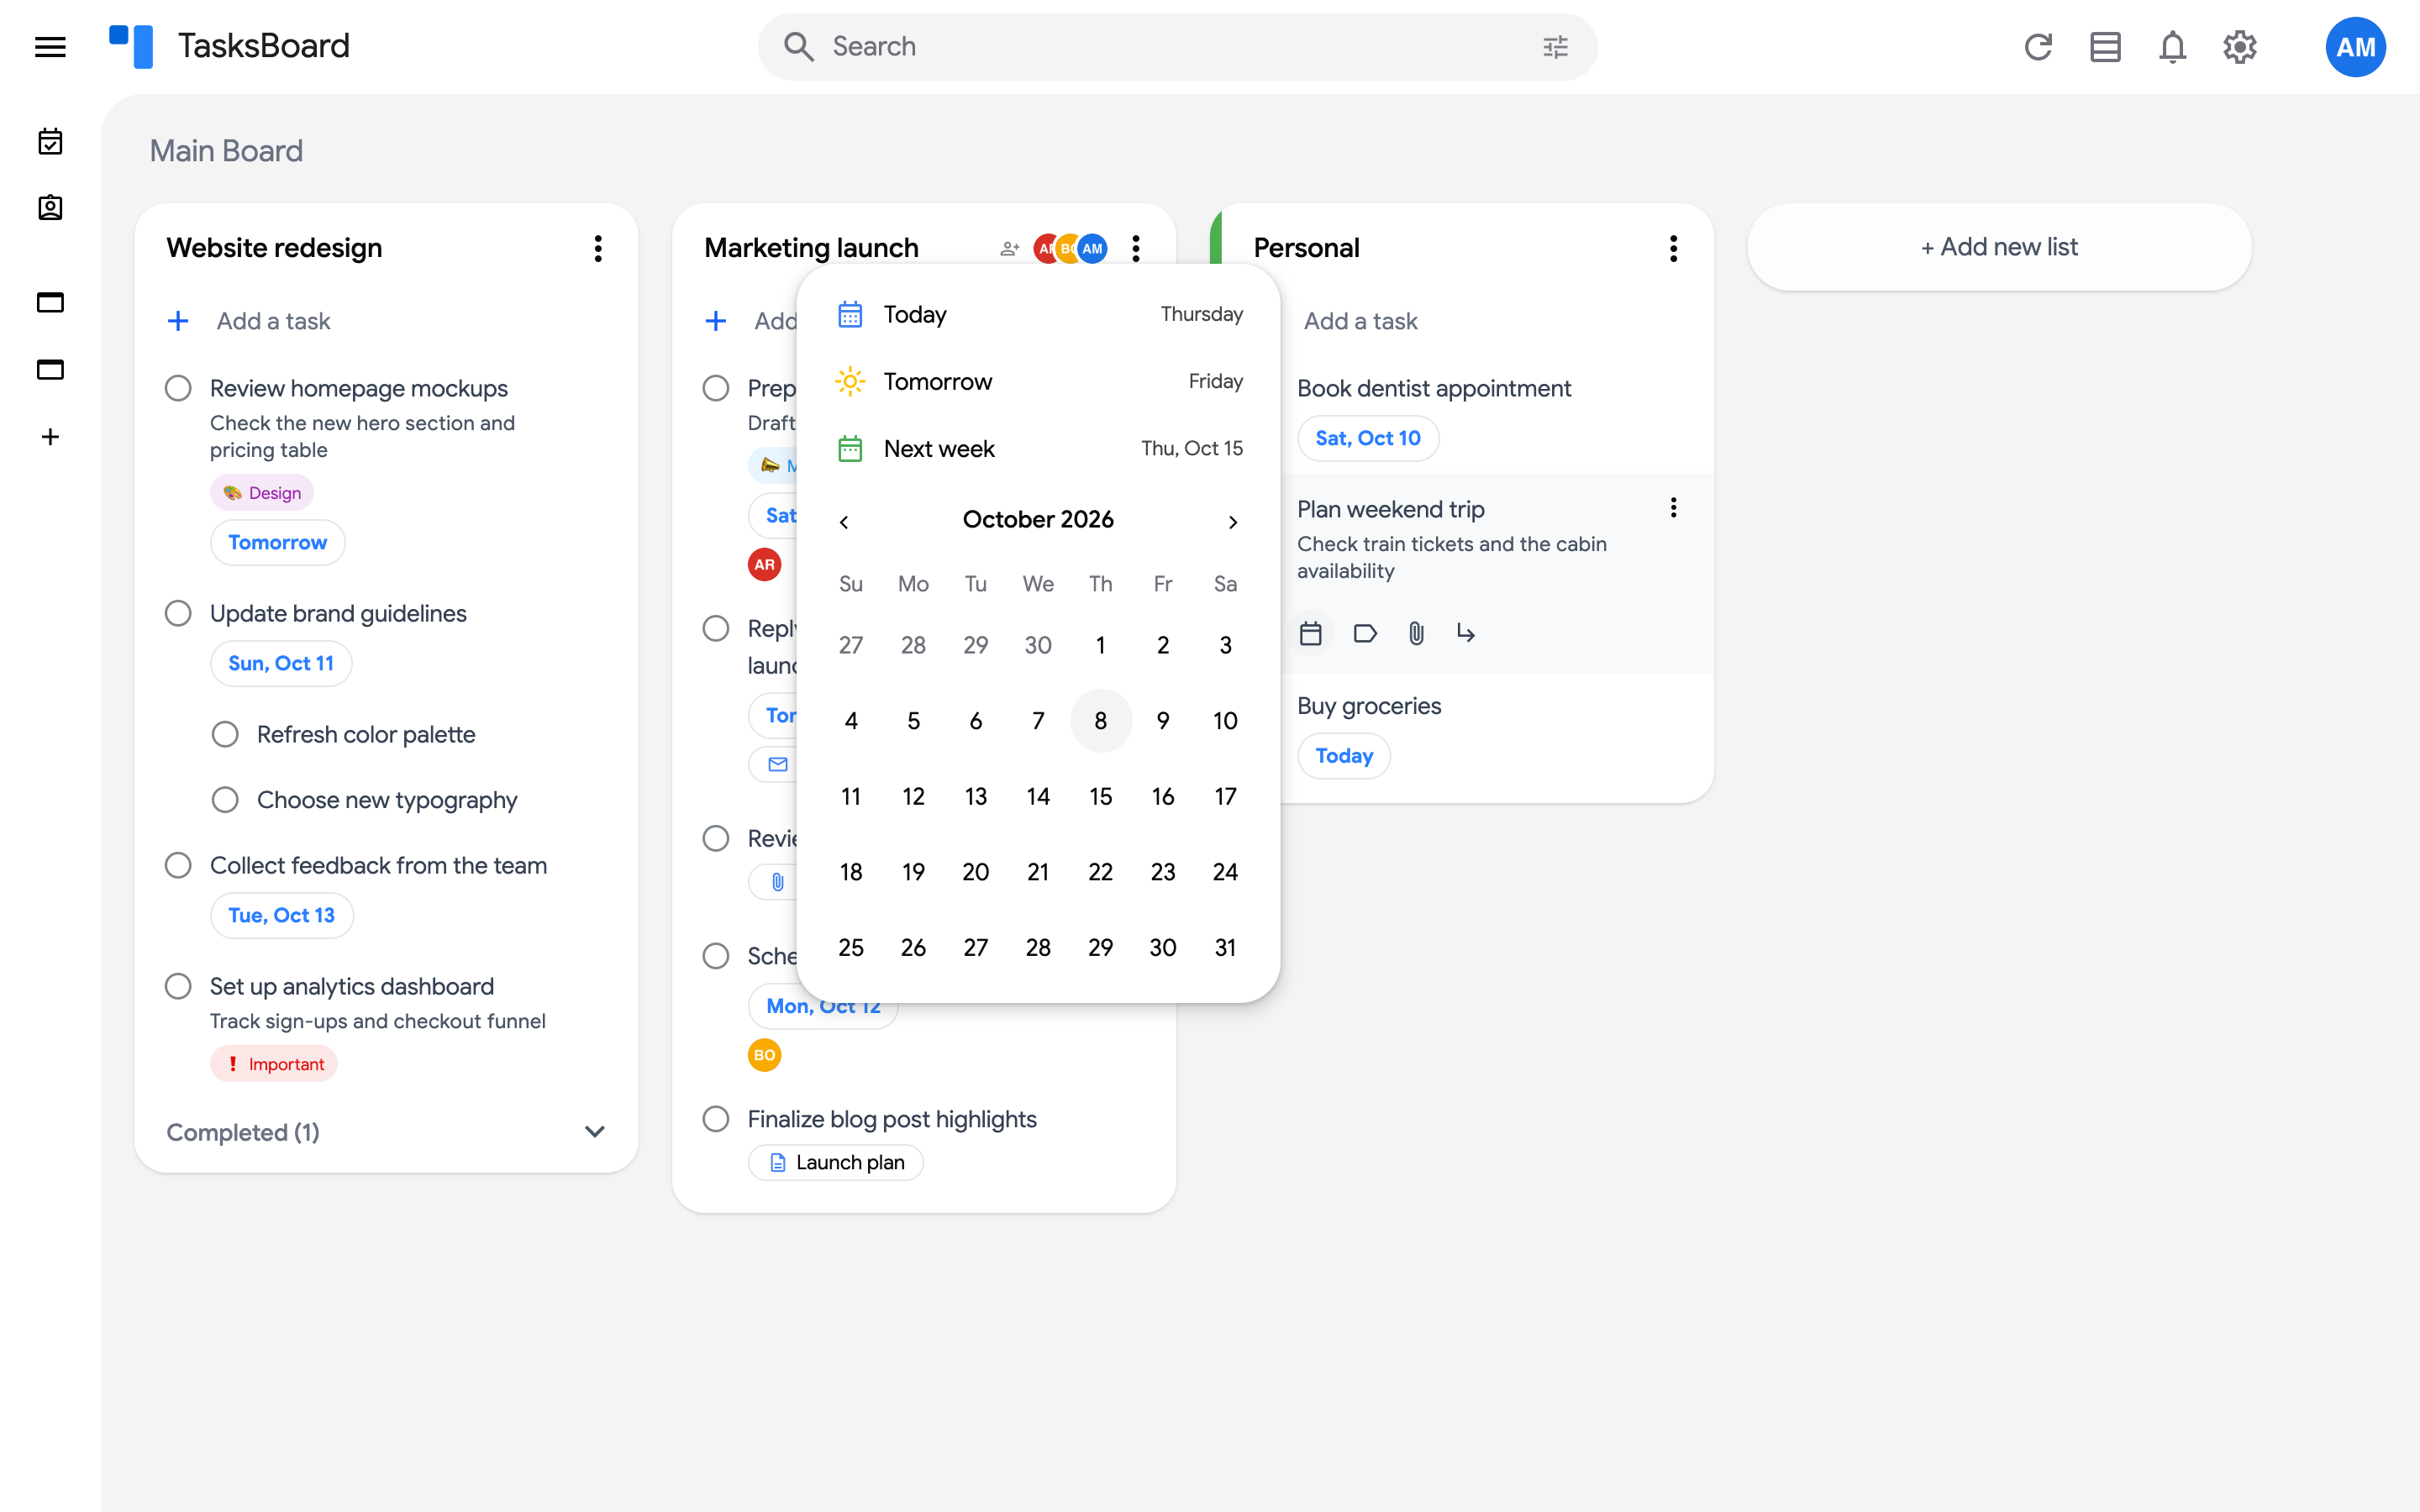The width and height of the screenshot is (2420, 1512).
Task: Click the attachment icon on Plan weekend trip
Action: 1416,633
